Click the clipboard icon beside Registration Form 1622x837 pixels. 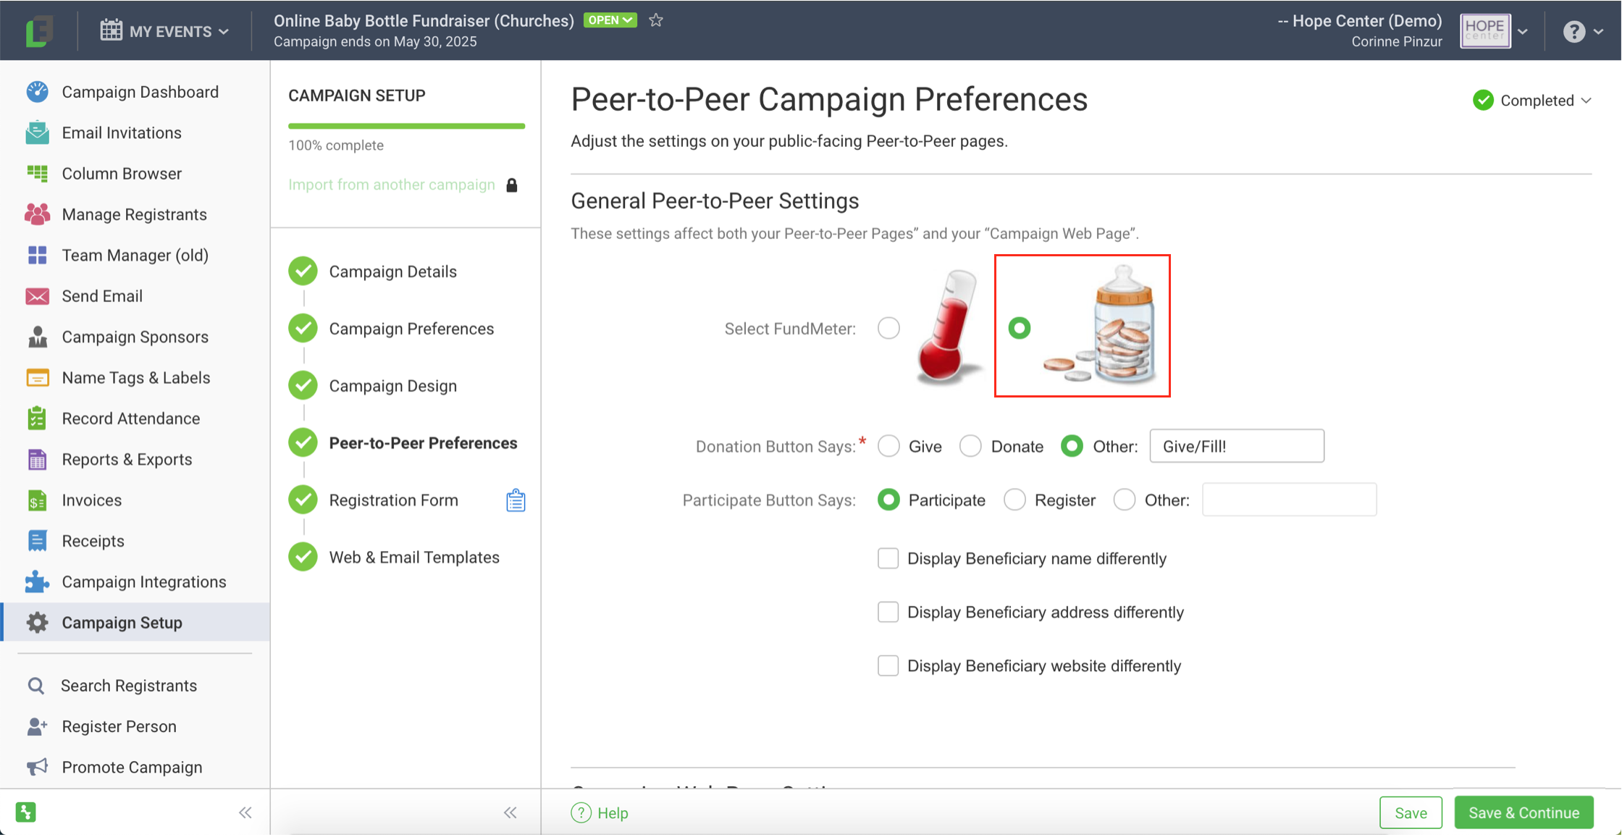click(516, 500)
